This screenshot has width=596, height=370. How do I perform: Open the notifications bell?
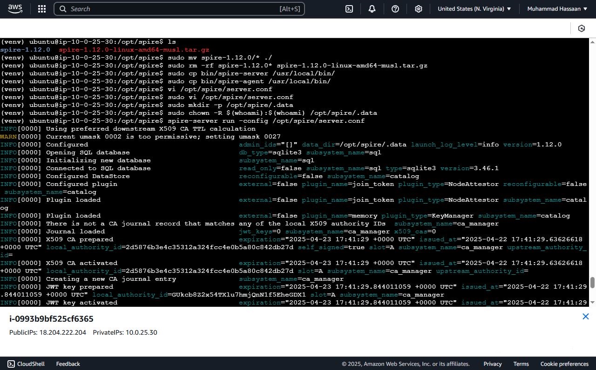(372, 9)
